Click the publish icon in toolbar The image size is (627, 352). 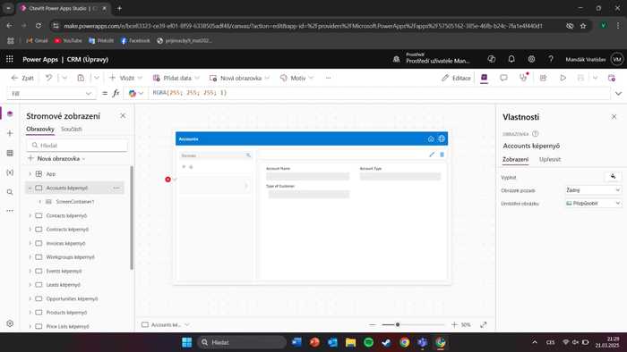[x=612, y=78]
